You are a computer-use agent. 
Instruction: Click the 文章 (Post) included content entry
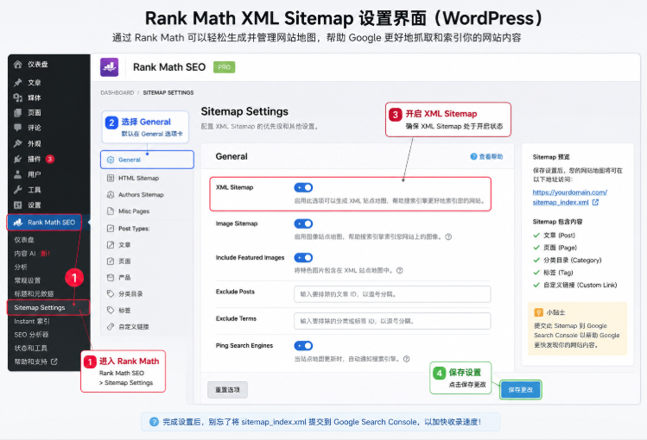[555, 236]
